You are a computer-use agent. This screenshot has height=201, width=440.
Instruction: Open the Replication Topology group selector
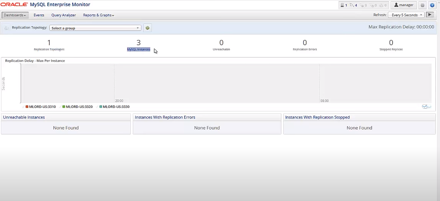point(95,28)
